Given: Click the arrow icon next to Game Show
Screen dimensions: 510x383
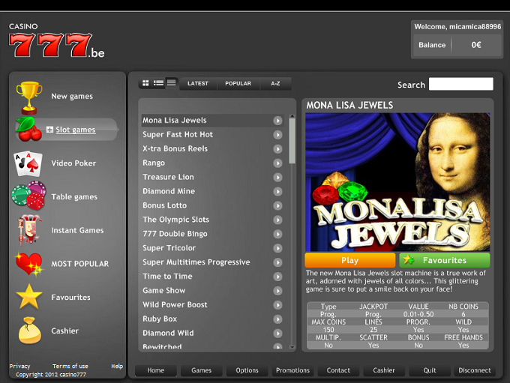Looking at the screenshot, I should click(x=277, y=291).
